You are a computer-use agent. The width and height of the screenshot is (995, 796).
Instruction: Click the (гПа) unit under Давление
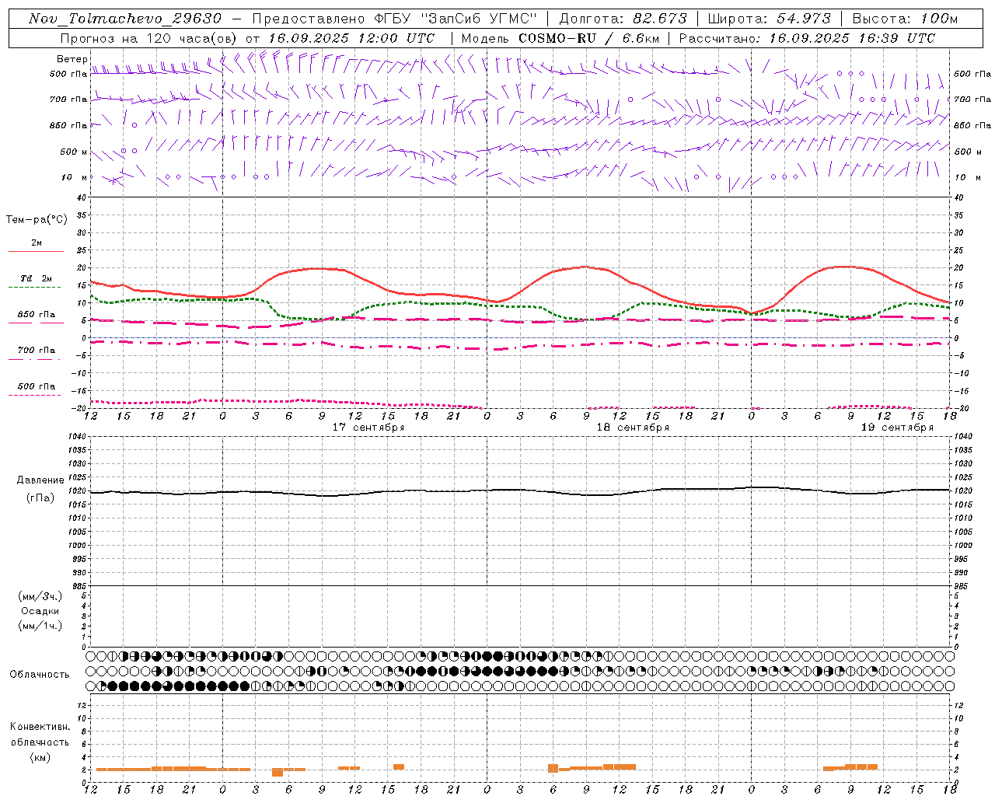point(40,498)
